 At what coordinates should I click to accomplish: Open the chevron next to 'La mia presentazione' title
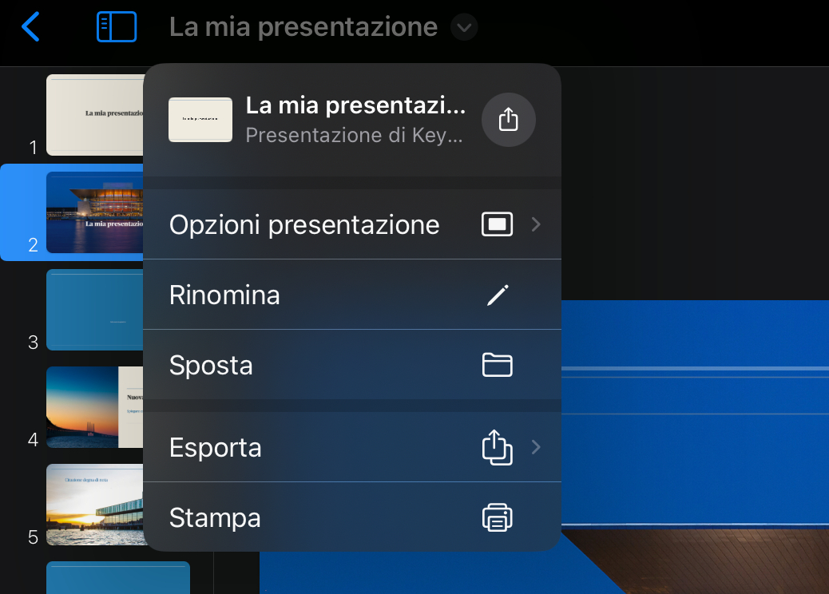463,26
